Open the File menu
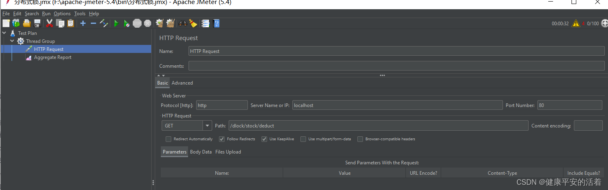Screen dimensions: 608x190 (x=6, y=14)
